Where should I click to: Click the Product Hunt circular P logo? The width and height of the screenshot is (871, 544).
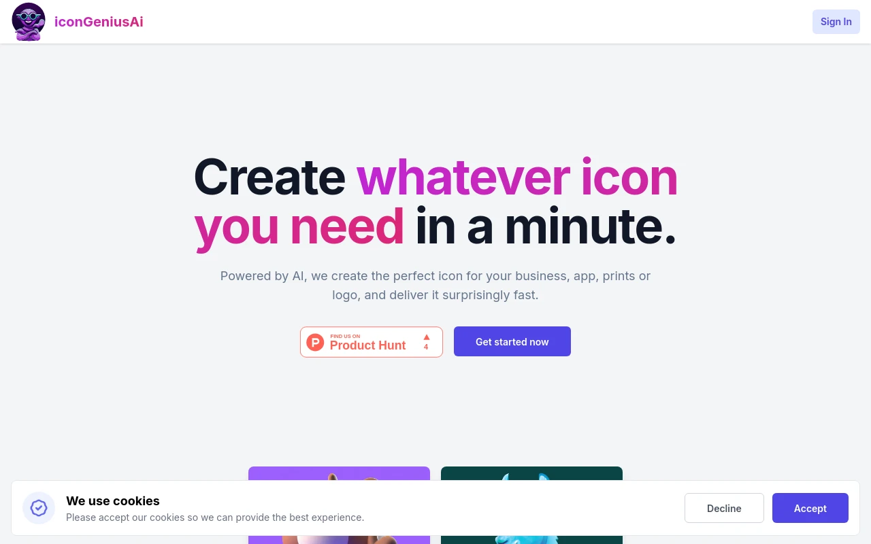315,342
